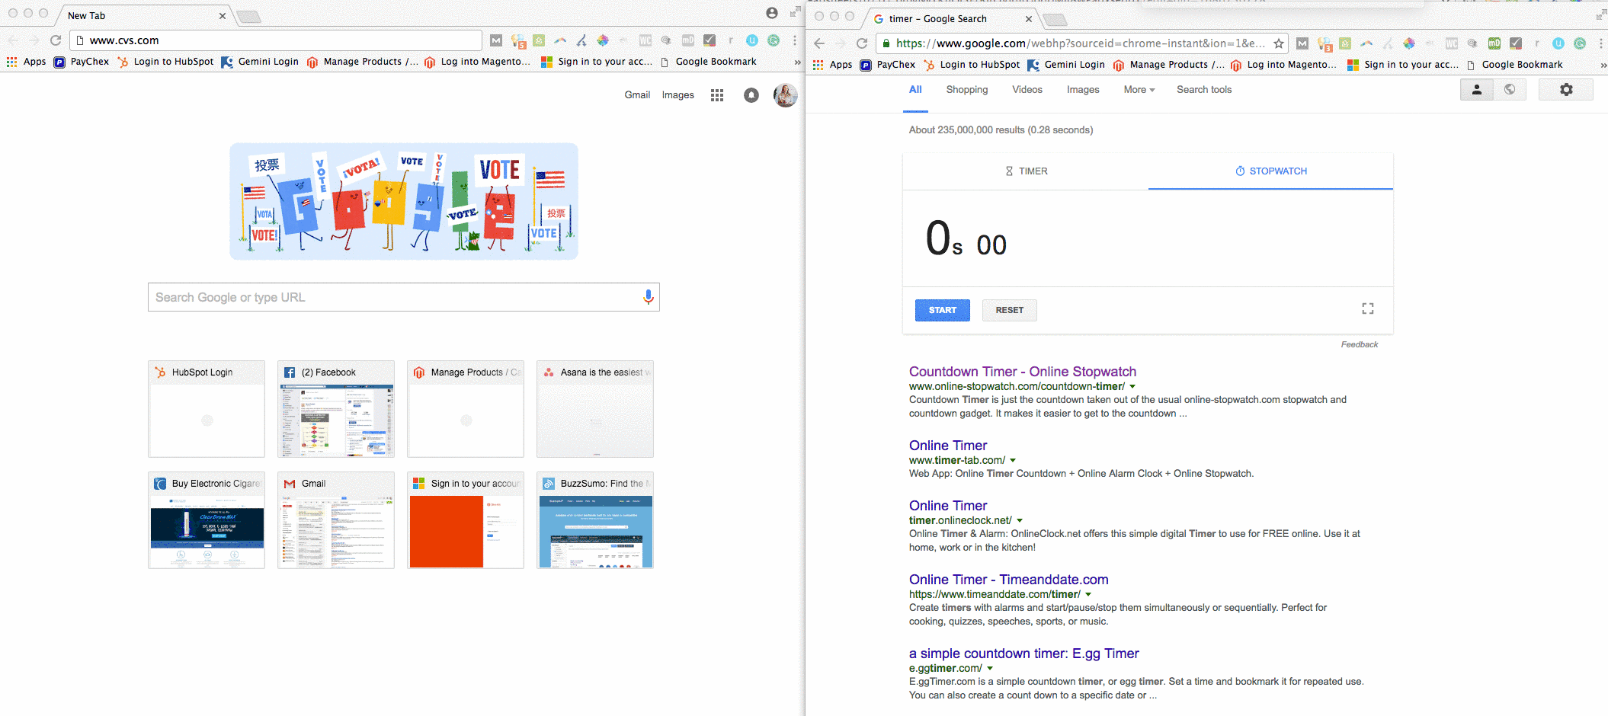Click the www.cvs.com address bar

coord(276,40)
